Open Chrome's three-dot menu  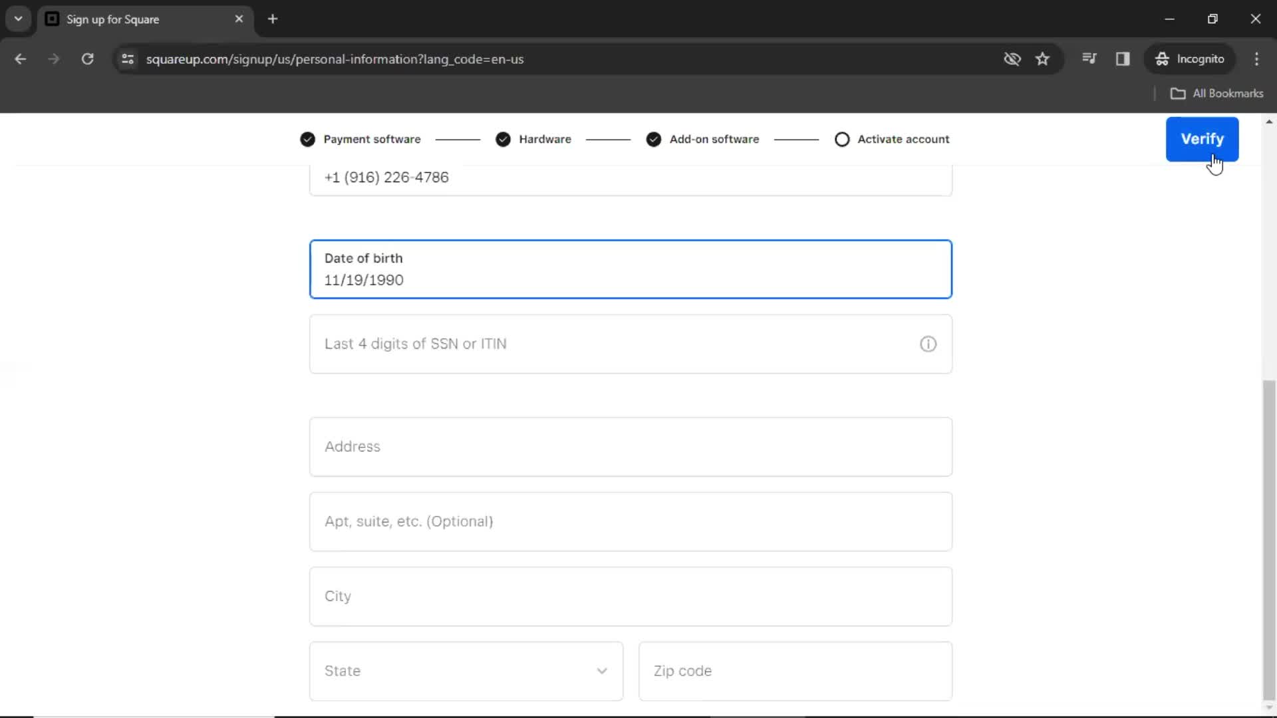(x=1256, y=59)
